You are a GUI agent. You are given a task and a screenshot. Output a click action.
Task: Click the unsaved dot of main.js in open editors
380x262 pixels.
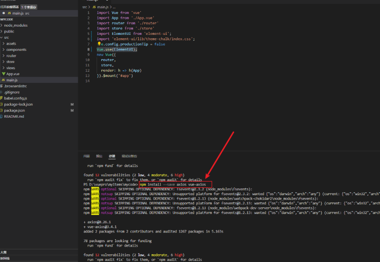click(3, 13)
